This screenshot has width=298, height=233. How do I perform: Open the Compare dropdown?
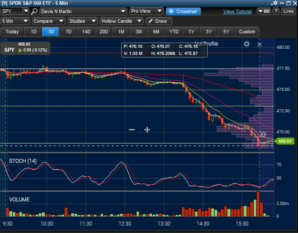(48, 21)
